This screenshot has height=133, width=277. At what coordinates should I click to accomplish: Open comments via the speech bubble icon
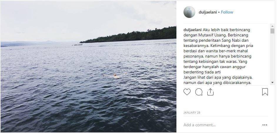(198, 92)
